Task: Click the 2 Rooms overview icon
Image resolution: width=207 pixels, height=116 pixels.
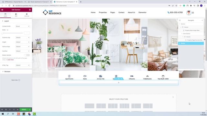Action: [x=132, y=76]
